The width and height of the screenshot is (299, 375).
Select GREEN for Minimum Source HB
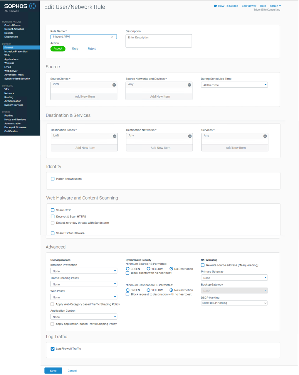pyautogui.click(x=127, y=269)
